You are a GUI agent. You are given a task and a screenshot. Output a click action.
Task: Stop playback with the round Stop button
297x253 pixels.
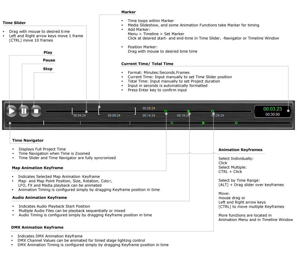click(36, 111)
